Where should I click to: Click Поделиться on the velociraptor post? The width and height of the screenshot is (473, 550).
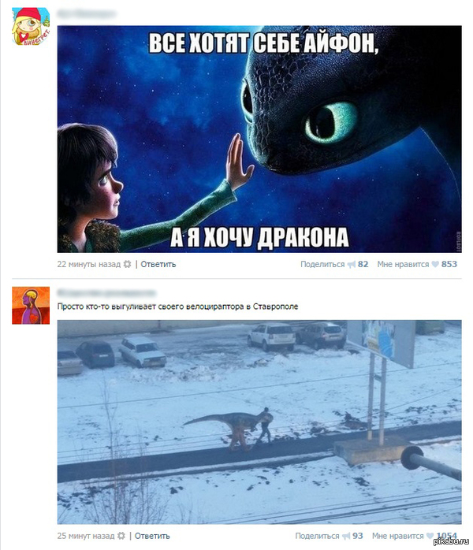pyautogui.click(x=317, y=536)
